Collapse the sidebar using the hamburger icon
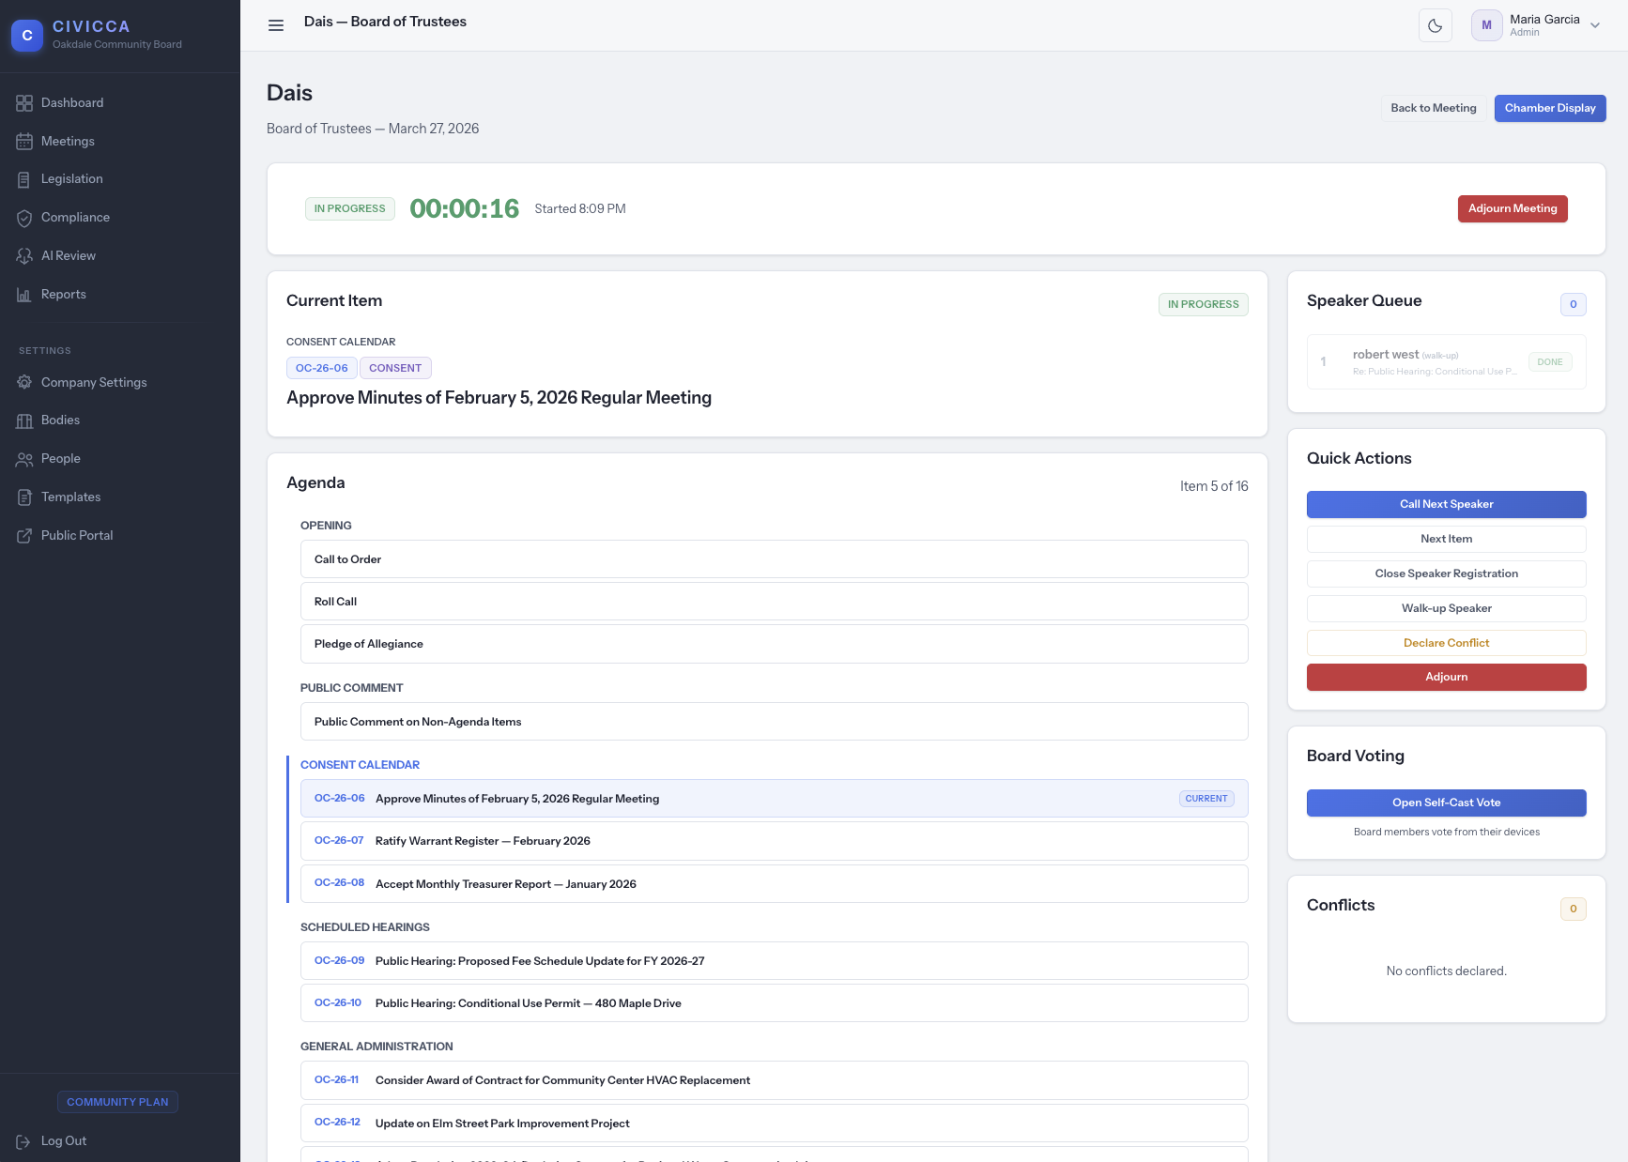 click(276, 25)
